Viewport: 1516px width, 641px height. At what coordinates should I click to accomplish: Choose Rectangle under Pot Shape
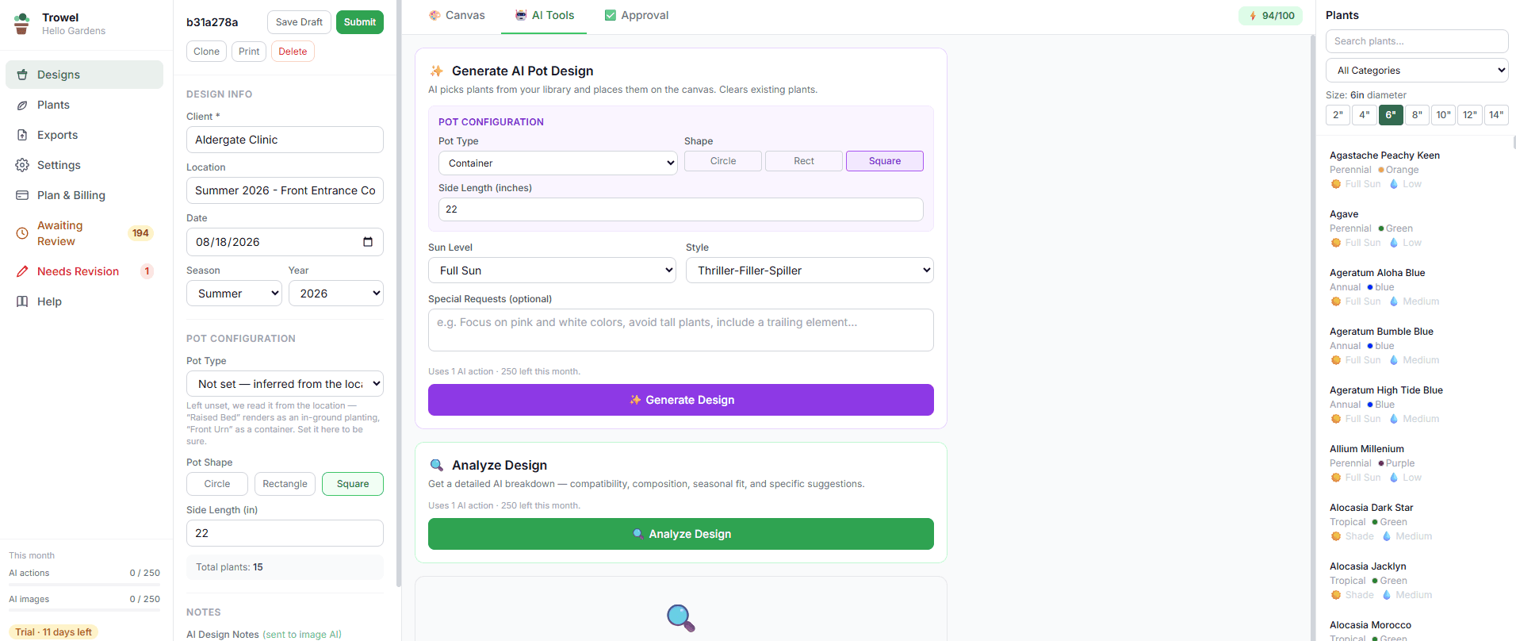pyautogui.click(x=285, y=484)
